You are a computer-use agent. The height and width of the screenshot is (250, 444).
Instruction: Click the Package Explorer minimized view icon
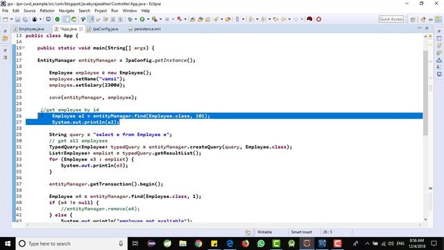point(6,38)
